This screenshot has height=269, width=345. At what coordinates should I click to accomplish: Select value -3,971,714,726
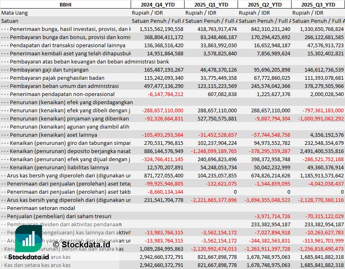point(272,216)
